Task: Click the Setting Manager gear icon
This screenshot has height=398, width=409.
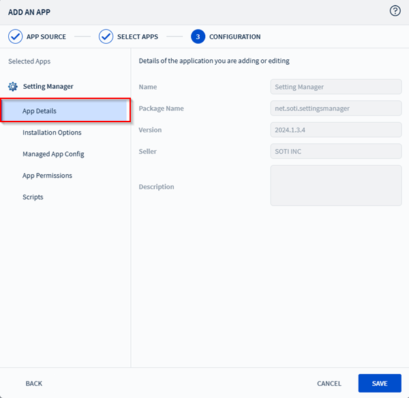Action: (12, 87)
